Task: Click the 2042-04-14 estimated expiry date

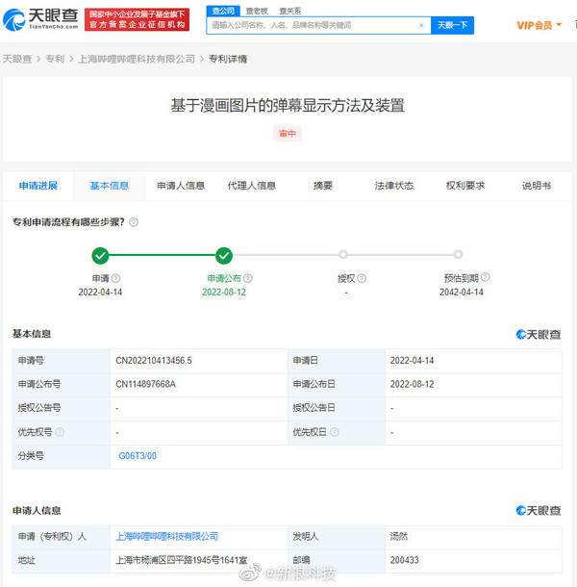Action: coord(461,292)
